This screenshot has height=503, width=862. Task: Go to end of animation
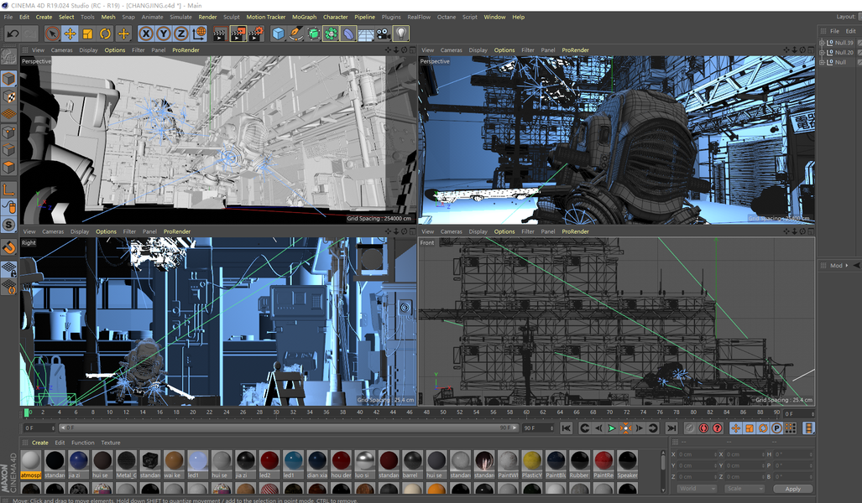[x=671, y=428]
